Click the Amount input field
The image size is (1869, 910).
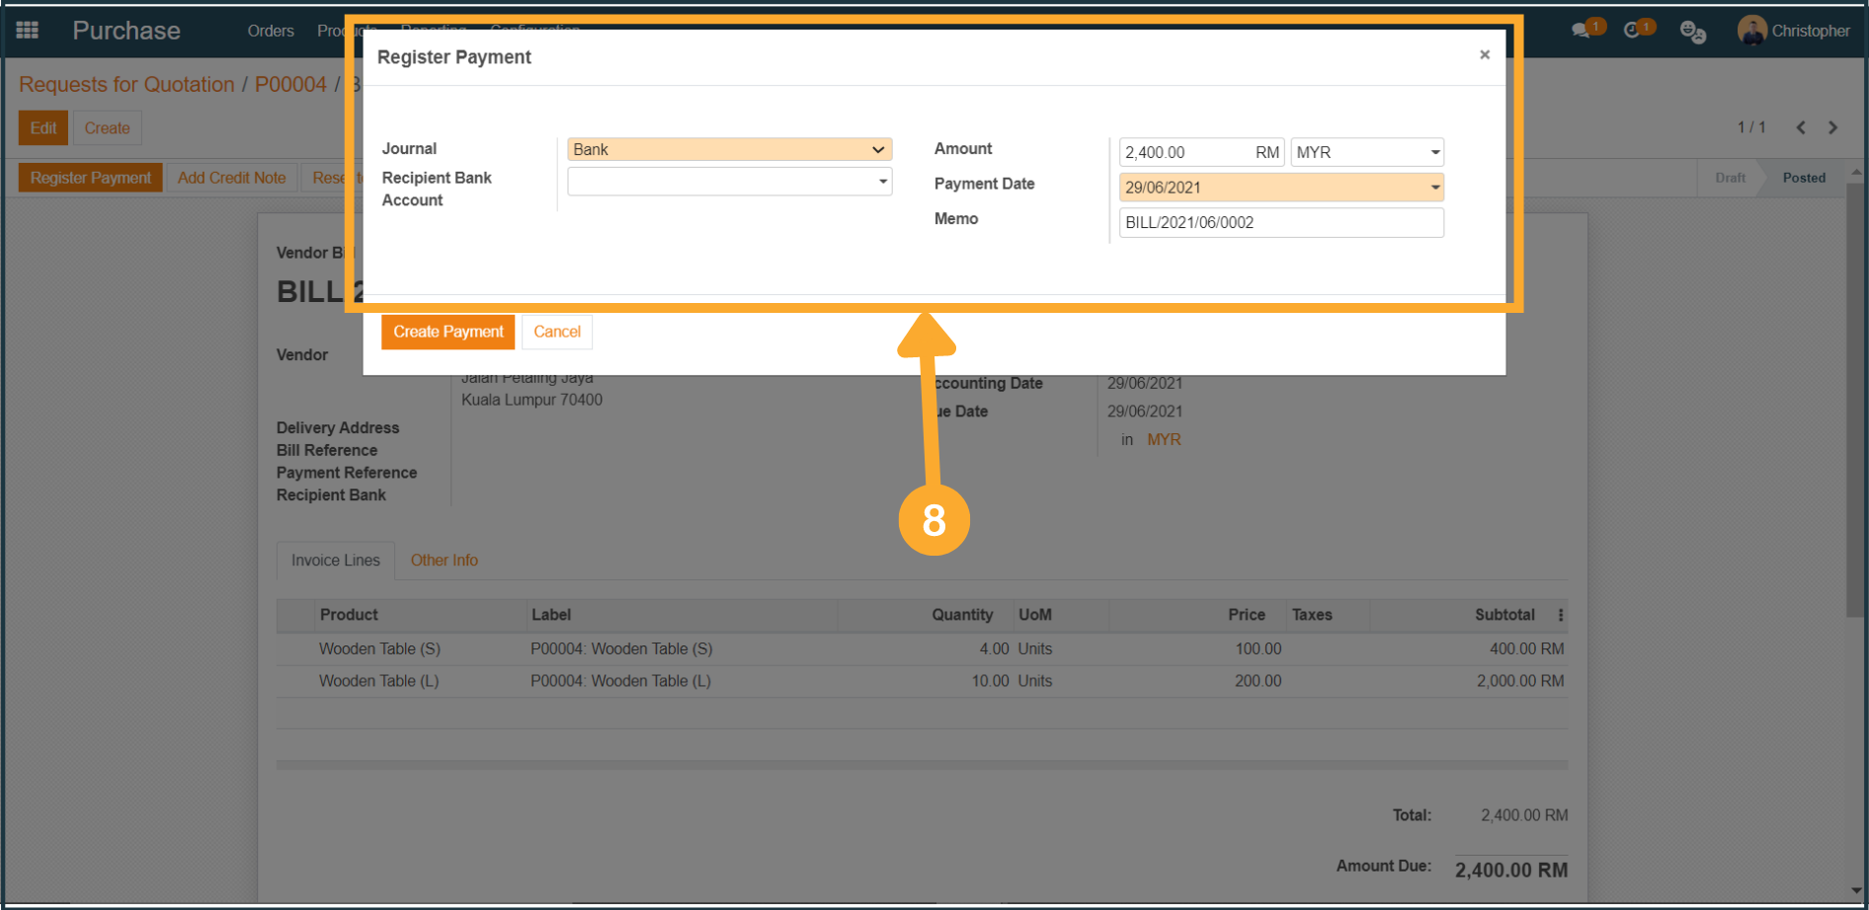(x=1185, y=152)
